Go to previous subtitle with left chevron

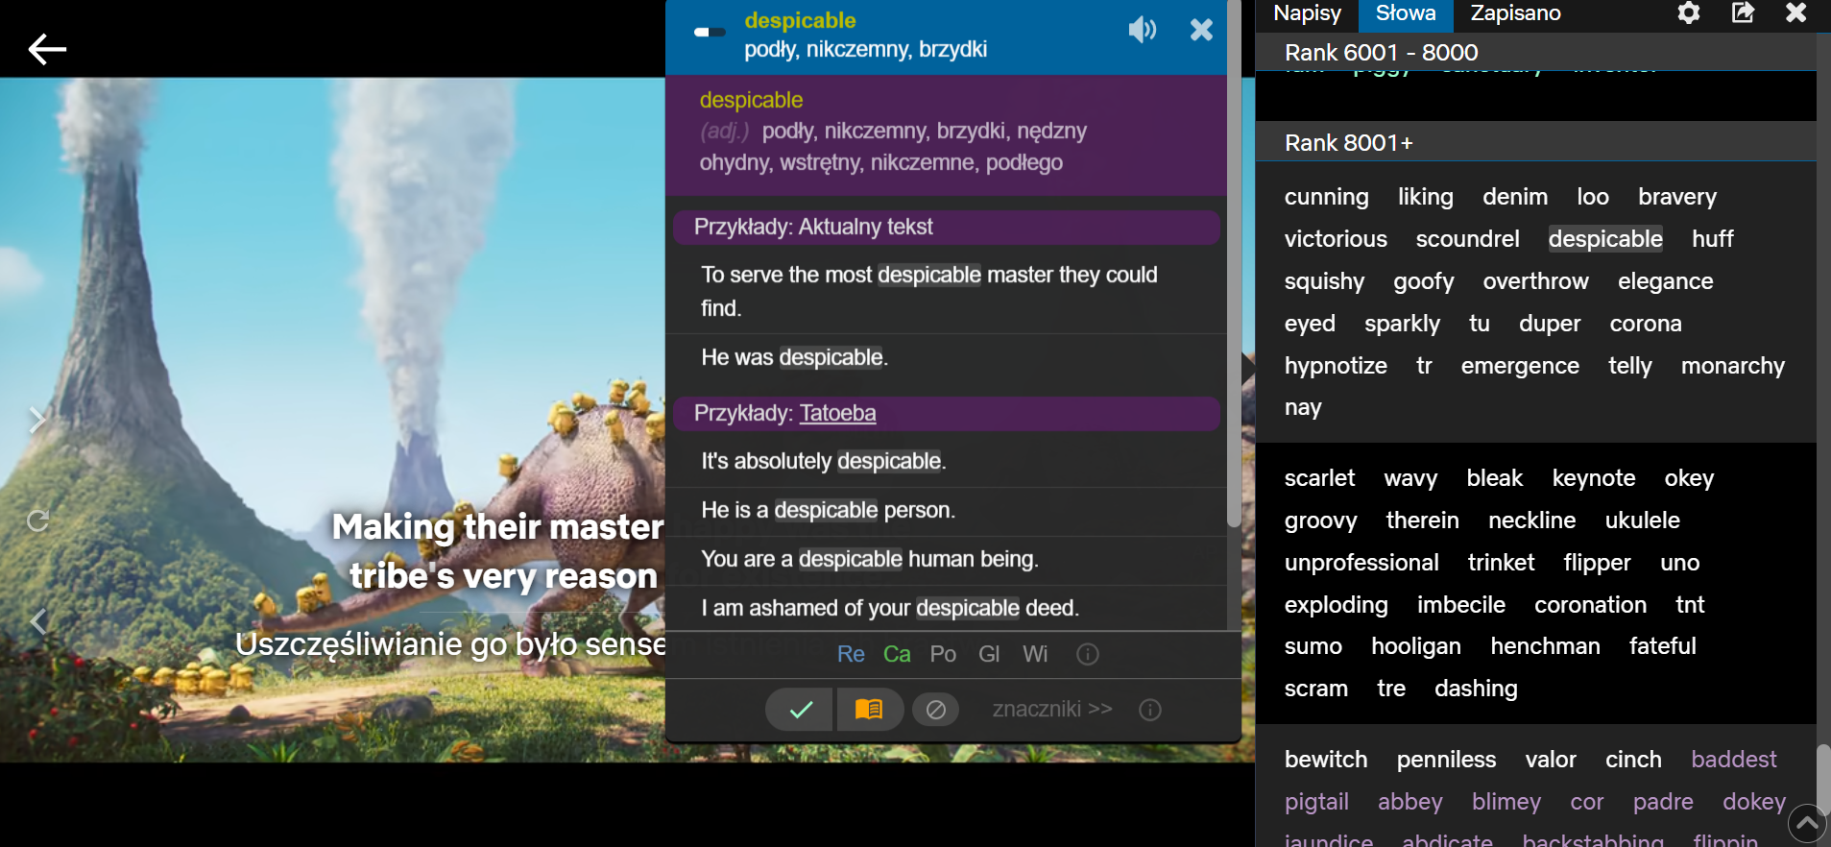point(37,621)
